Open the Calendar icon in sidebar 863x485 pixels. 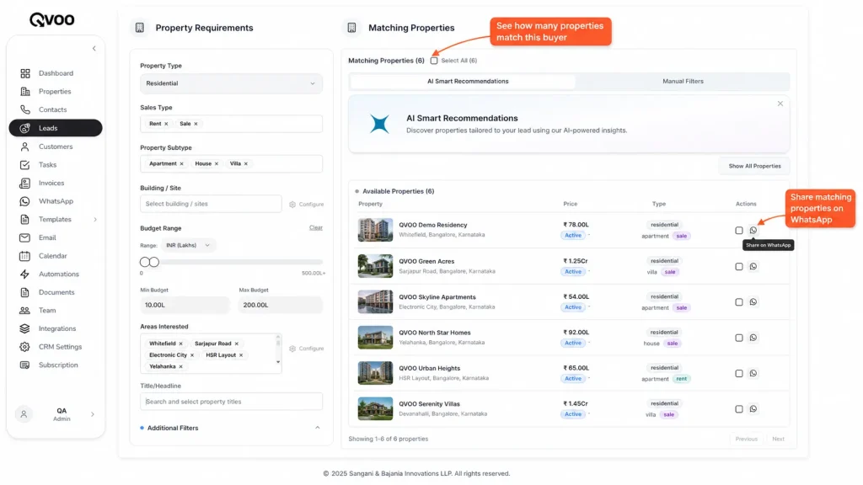pyautogui.click(x=24, y=256)
